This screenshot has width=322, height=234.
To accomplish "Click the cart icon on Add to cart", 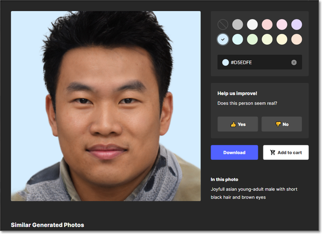I will point(273,152).
